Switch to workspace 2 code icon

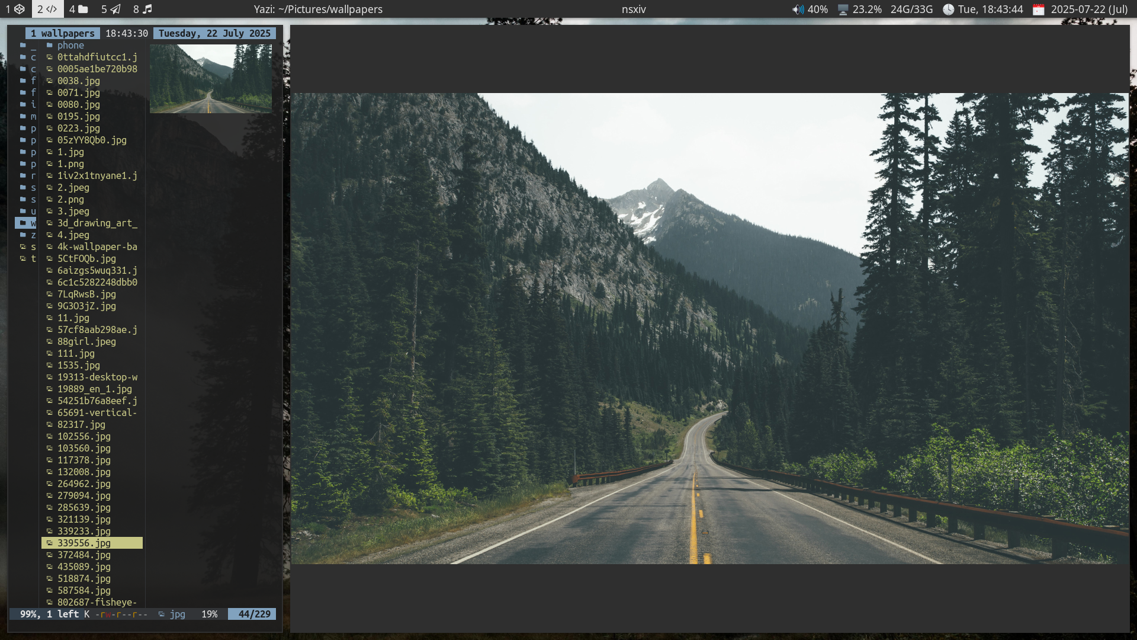click(x=47, y=9)
